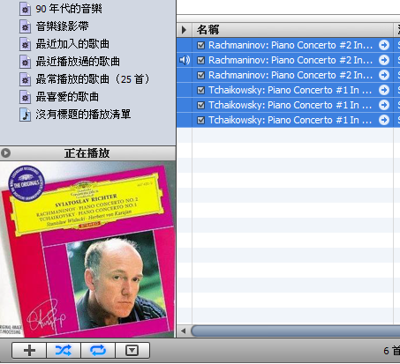Click the 最近播放過的歌曲 playlist gear icon
The image size is (400, 364).
pos(25,62)
